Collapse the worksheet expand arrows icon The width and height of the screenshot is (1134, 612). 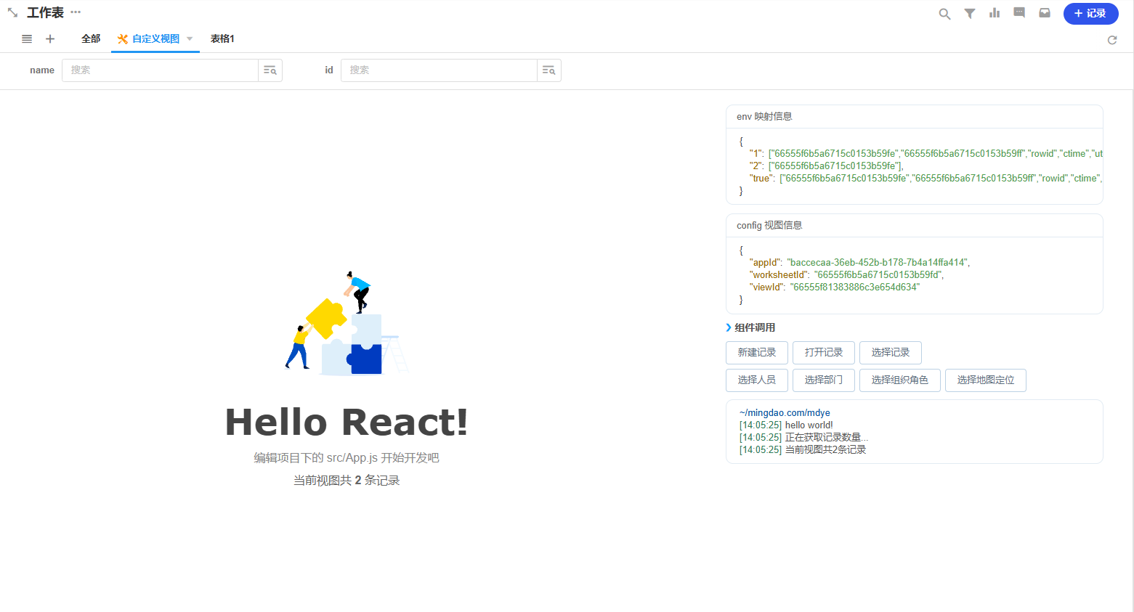pyautogui.click(x=12, y=13)
